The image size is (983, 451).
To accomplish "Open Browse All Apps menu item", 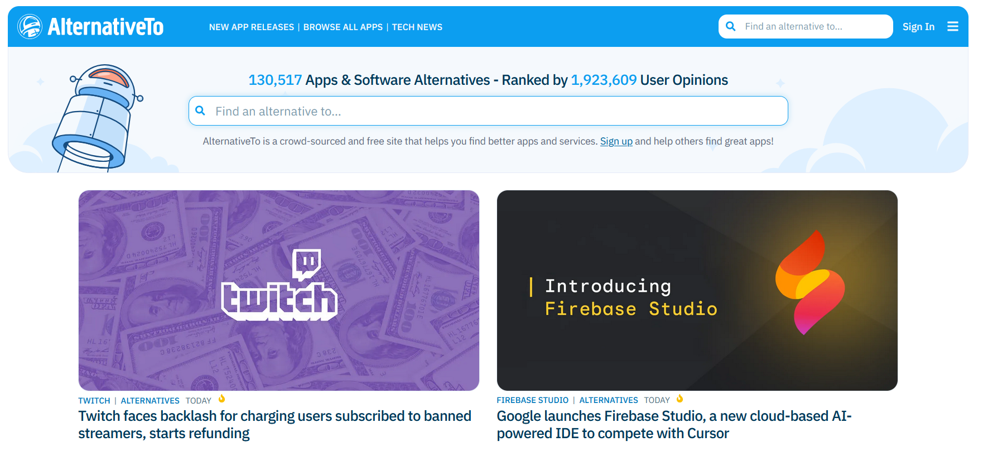I will 343,27.
